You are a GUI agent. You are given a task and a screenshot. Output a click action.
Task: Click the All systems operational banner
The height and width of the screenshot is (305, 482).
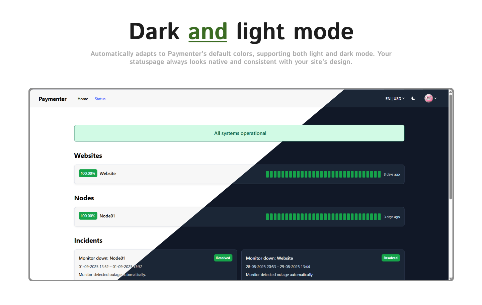pos(239,133)
